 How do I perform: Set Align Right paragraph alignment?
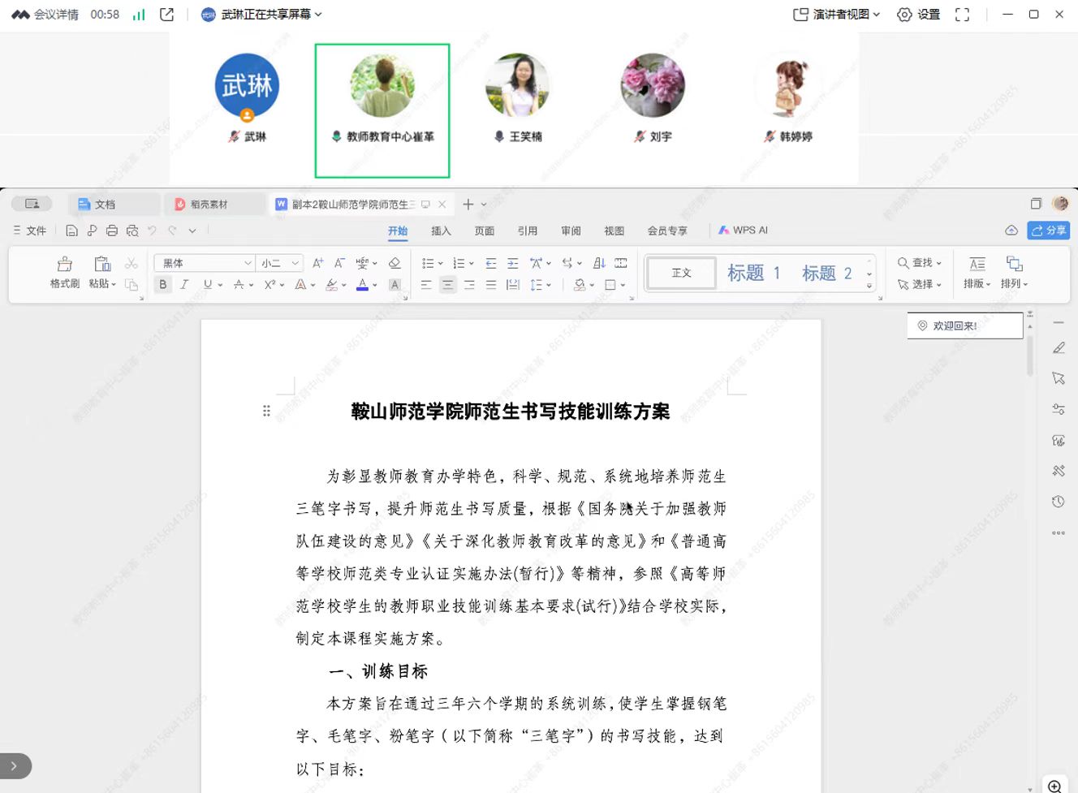pos(469,285)
